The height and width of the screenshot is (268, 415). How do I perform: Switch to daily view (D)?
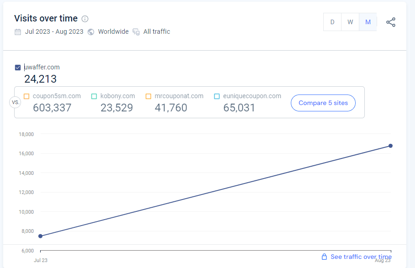(332, 22)
